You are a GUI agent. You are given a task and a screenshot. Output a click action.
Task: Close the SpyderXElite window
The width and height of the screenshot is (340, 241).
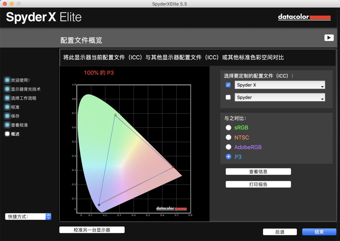coord(5,4)
